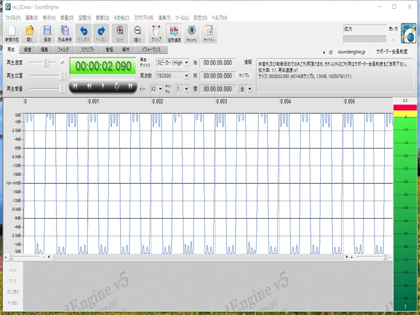
Task: Zoom out with the 縮小 magnifier icon
Action: coord(137,33)
